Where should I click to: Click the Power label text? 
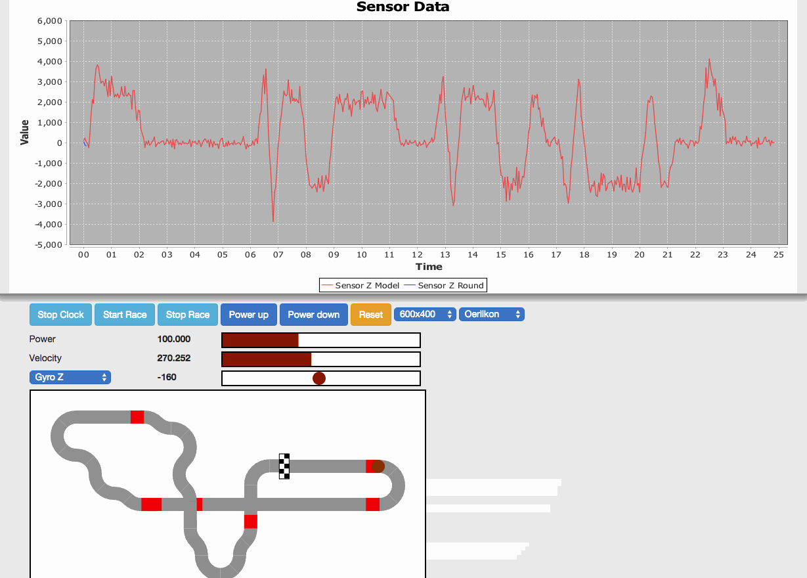43,339
